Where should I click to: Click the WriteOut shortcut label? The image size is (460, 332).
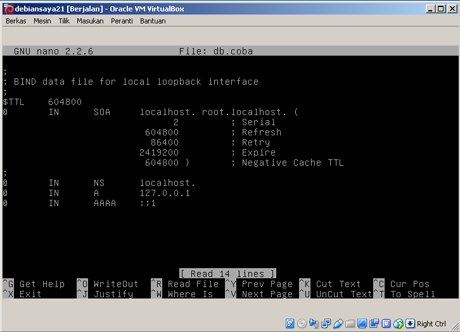pos(116,284)
